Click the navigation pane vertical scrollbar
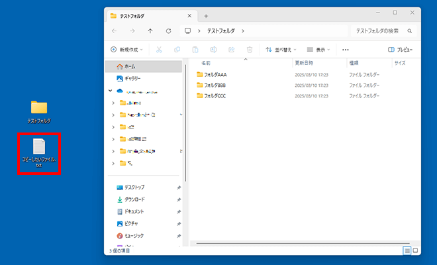The image size is (437, 265). coord(185,123)
